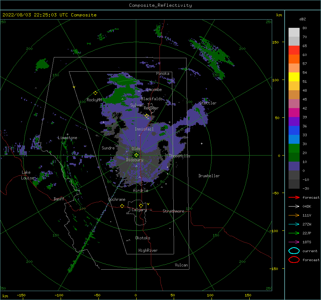Click the yellow diamond marker above Calgary
Image resolution: width=321 pixels, height=300 pixels.
(141, 205)
